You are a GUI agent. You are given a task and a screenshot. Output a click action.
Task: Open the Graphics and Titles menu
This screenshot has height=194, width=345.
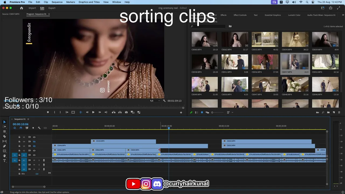coord(89,2)
